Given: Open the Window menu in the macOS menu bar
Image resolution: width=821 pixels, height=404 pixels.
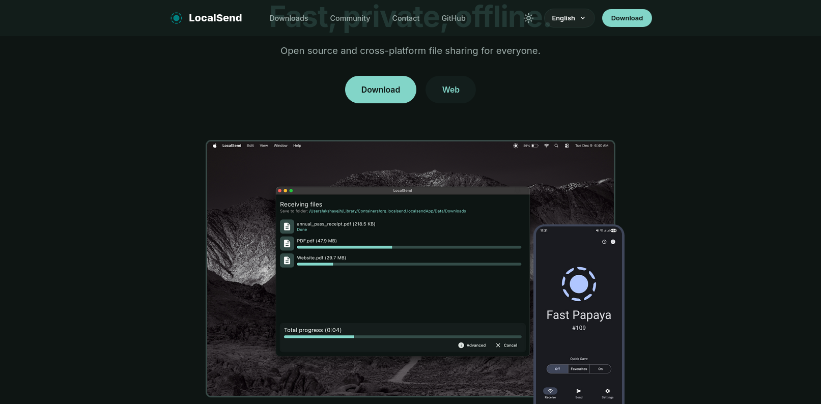Looking at the screenshot, I should coord(280,146).
